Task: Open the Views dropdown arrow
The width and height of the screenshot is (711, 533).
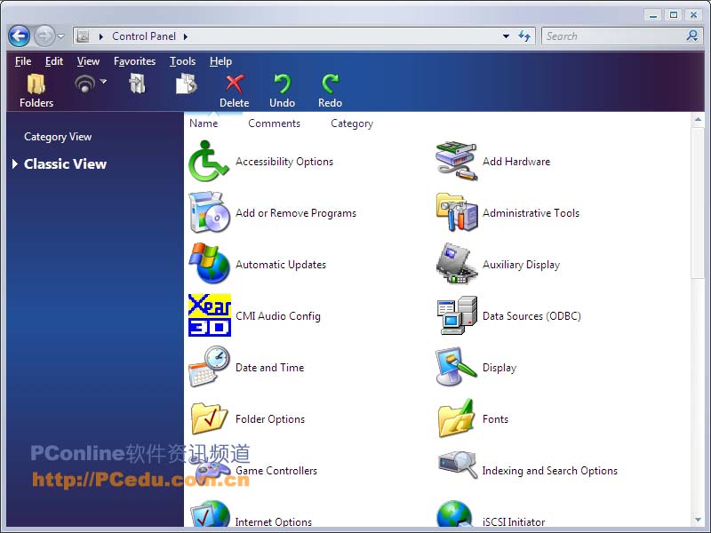Action: (103, 82)
